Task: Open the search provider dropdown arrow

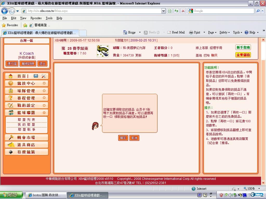Action: tap(263, 11)
